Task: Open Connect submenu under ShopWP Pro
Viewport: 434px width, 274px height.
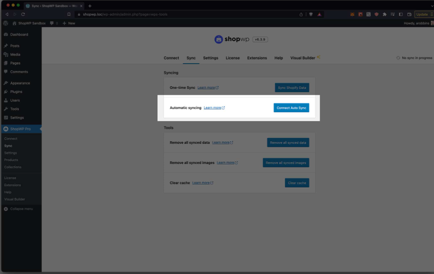Action: point(11,139)
